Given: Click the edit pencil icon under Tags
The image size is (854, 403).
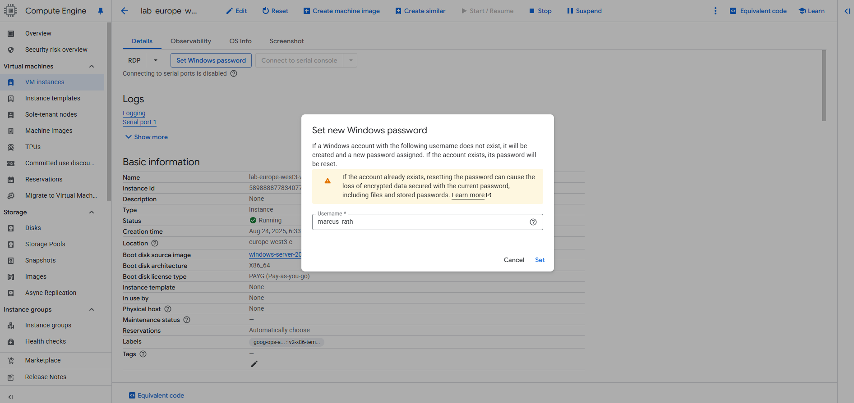Looking at the screenshot, I should [x=254, y=364].
